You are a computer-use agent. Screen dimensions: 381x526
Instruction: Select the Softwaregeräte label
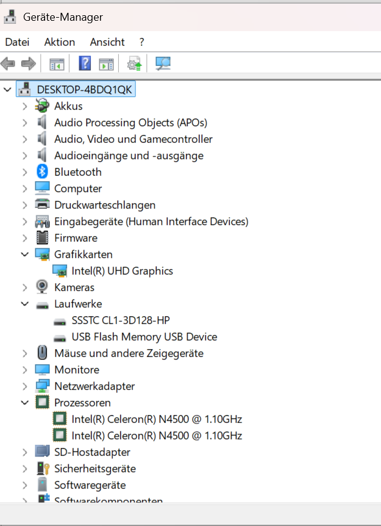click(x=90, y=485)
